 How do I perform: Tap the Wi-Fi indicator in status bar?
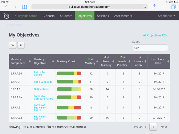click(x=7, y=2)
